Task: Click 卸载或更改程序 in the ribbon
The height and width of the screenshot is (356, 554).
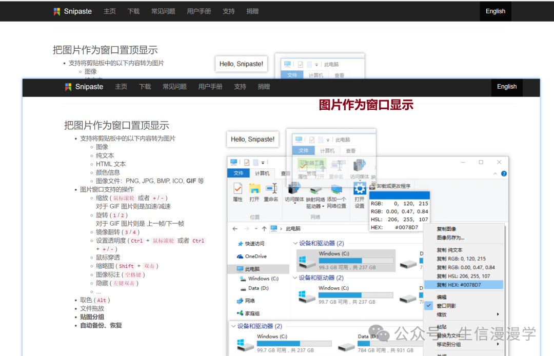Action: click(390, 186)
